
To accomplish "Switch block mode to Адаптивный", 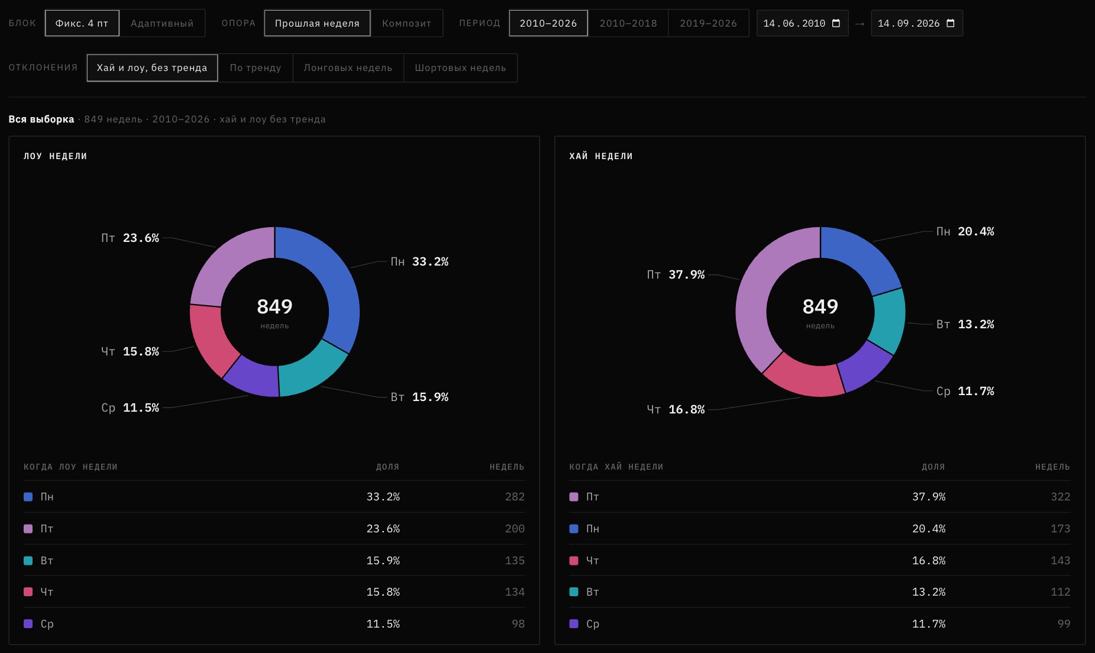I will click(x=162, y=23).
